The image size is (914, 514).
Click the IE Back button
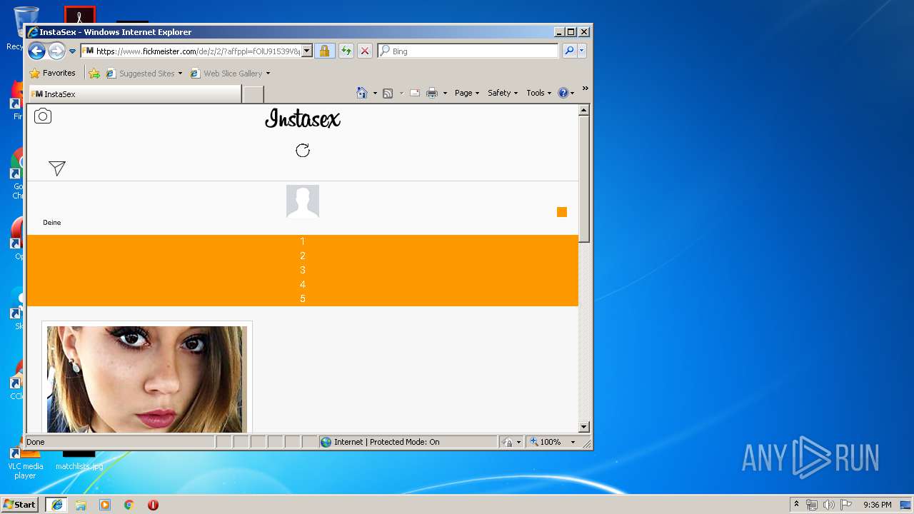tap(37, 51)
